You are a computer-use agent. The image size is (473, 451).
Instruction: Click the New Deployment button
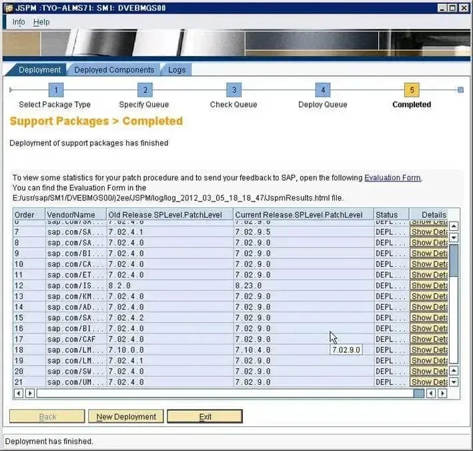pyautogui.click(x=126, y=416)
